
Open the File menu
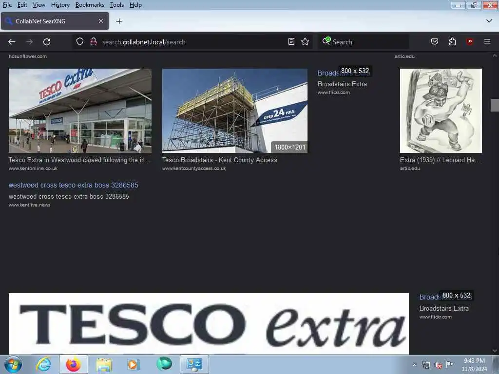(x=7, y=5)
